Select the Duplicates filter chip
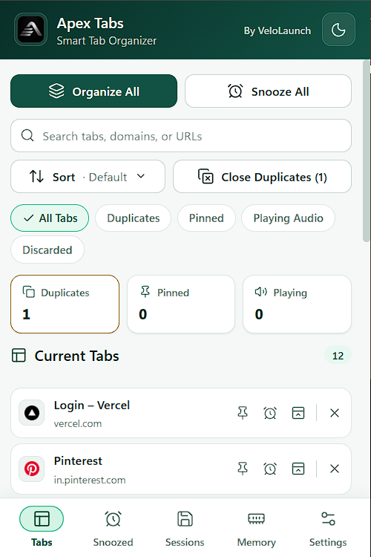 pyautogui.click(x=133, y=218)
